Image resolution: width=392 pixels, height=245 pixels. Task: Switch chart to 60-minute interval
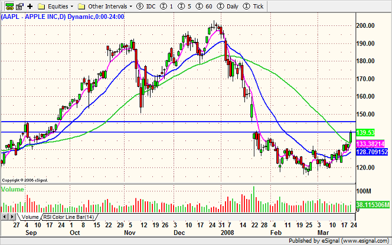204,6
